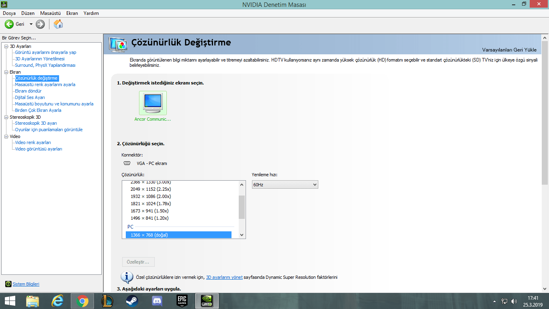Open League of Legends from taskbar
The width and height of the screenshot is (549, 309).
107,301
